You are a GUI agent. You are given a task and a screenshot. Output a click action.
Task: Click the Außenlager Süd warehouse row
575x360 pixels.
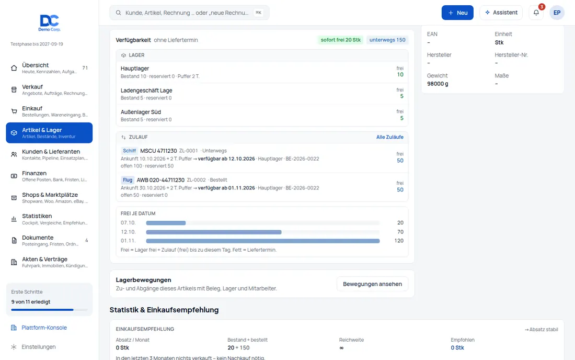262,116
